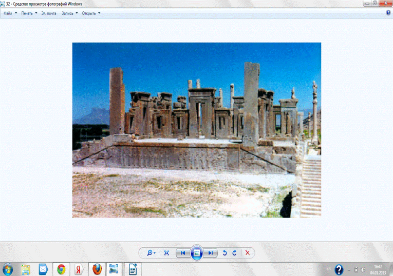
Task: Open the Запись menu
Action: point(67,13)
